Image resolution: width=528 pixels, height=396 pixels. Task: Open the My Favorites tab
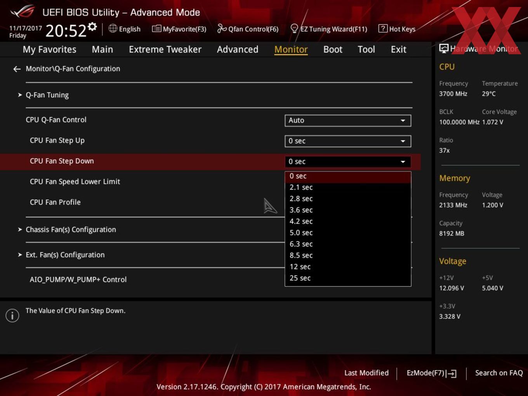50,49
